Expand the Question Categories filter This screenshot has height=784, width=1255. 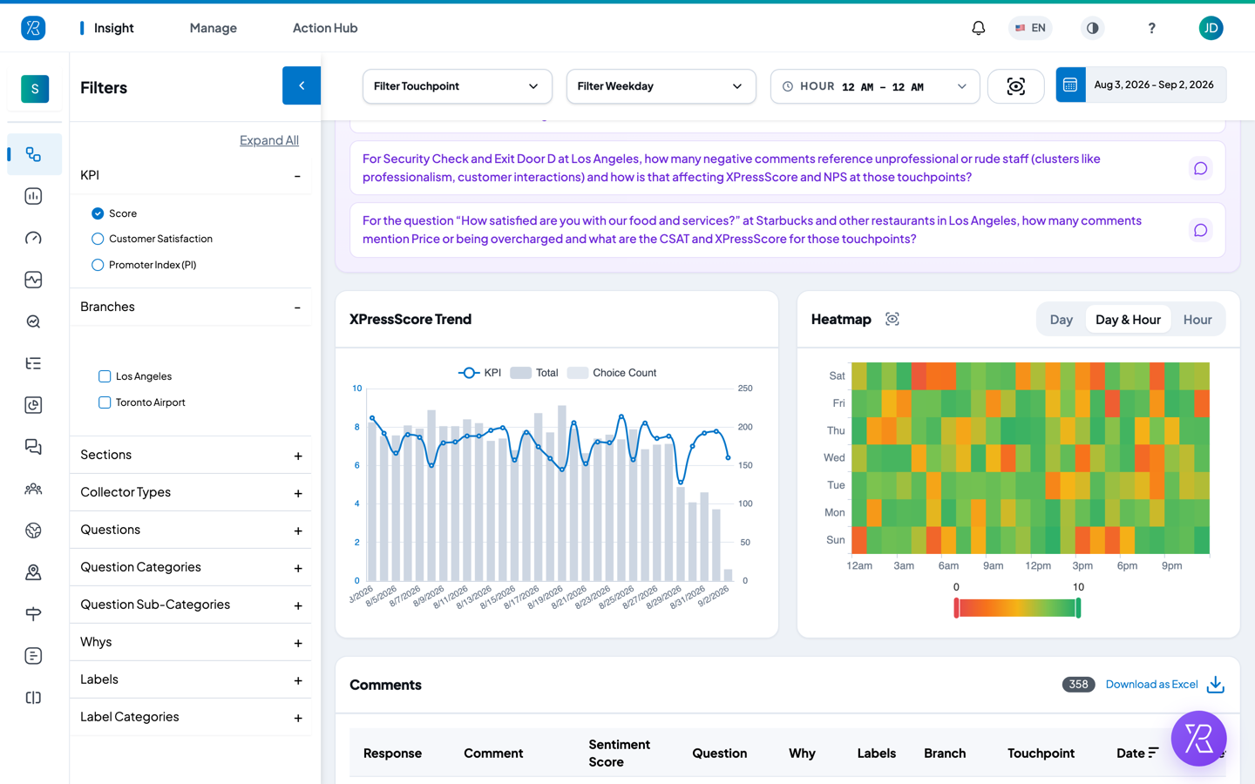(x=298, y=568)
